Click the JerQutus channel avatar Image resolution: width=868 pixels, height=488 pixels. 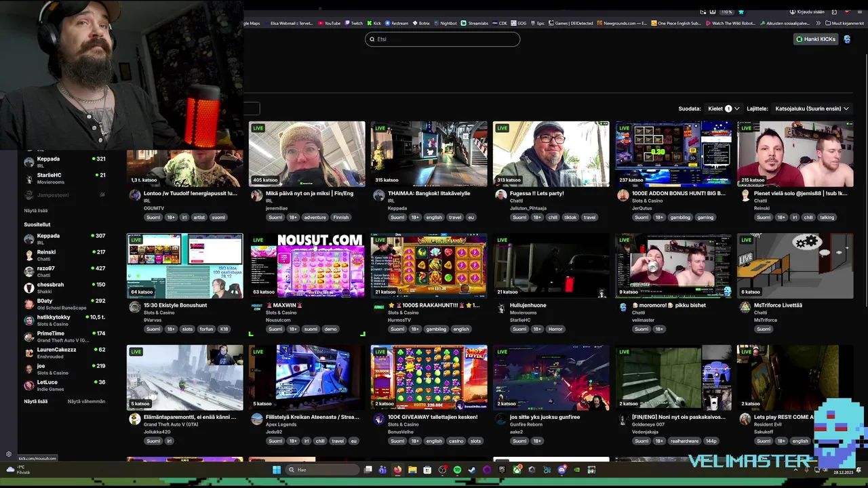click(623, 195)
